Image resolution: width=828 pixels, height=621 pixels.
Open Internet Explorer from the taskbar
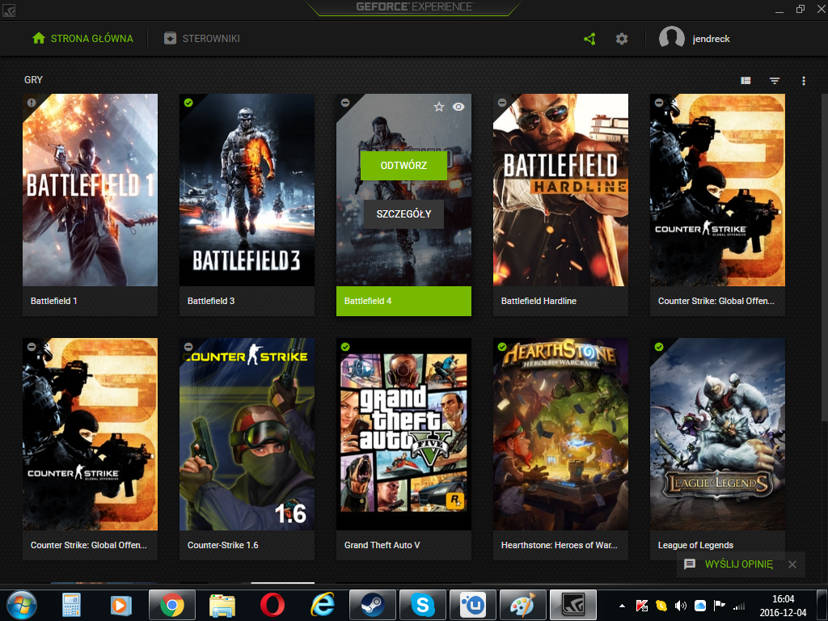322,605
